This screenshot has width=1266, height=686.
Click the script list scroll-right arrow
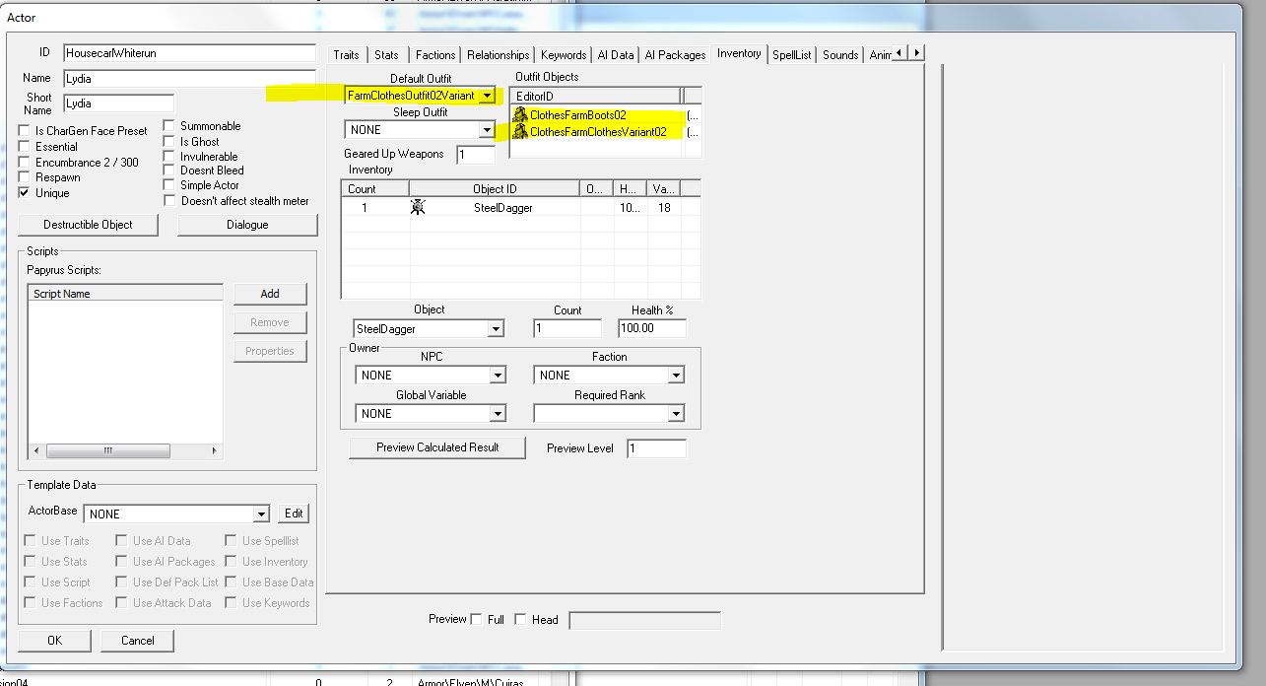tap(214, 450)
